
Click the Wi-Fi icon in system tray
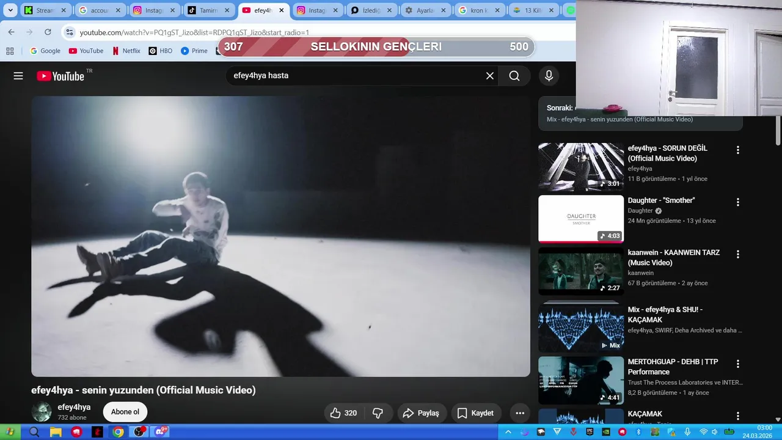point(703,432)
